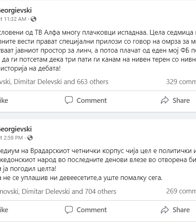Open the 11:32 AM post timestamp
The height and width of the screenshot is (222, 196).
(x=13, y=19)
